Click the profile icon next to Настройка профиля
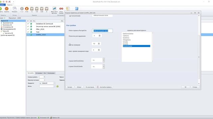Image resolution: width=213 pixels, height=119 pixels. coord(98,87)
